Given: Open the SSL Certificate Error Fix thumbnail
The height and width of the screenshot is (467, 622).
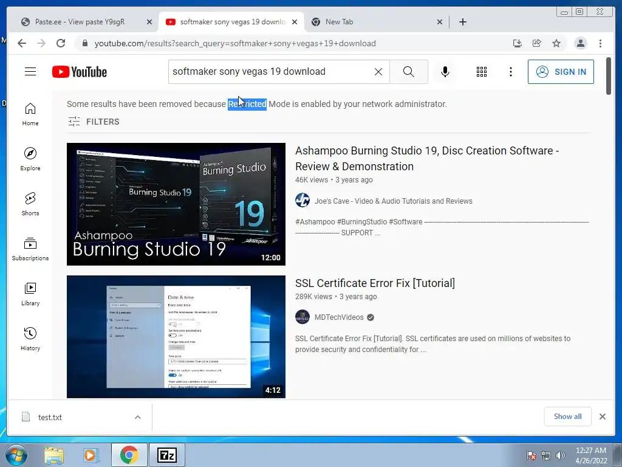Looking at the screenshot, I should pos(176,337).
